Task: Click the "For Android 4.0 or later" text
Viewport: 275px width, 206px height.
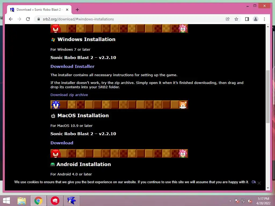Action: 71,174
